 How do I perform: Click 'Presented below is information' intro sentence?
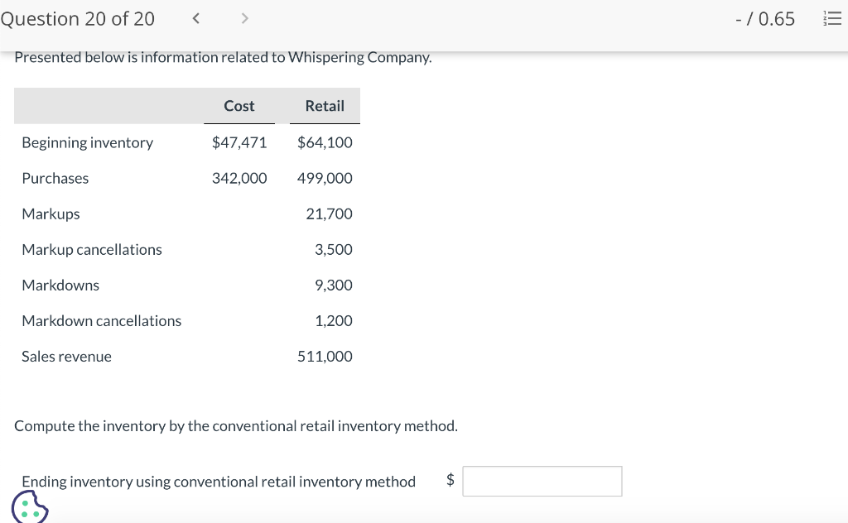click(x=223, y=57)
